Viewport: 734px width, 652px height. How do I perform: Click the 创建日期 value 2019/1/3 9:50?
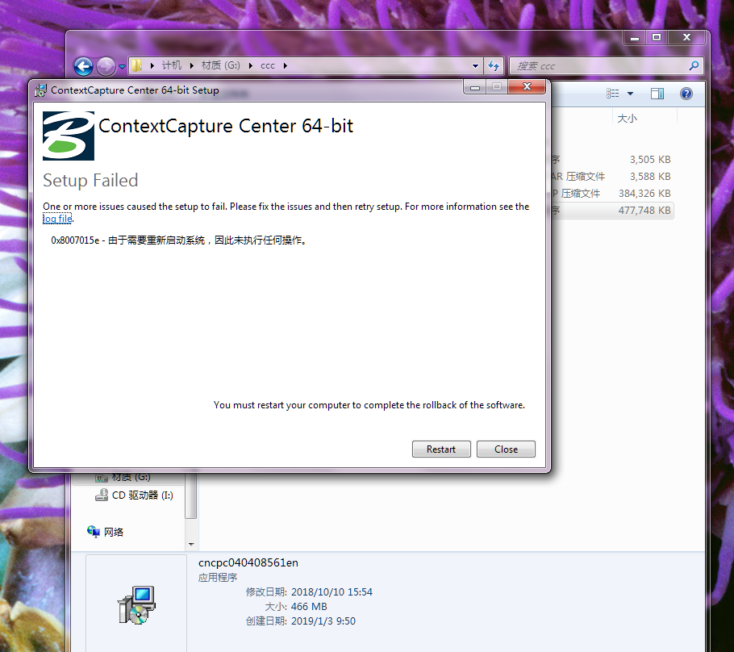(323, 621)
